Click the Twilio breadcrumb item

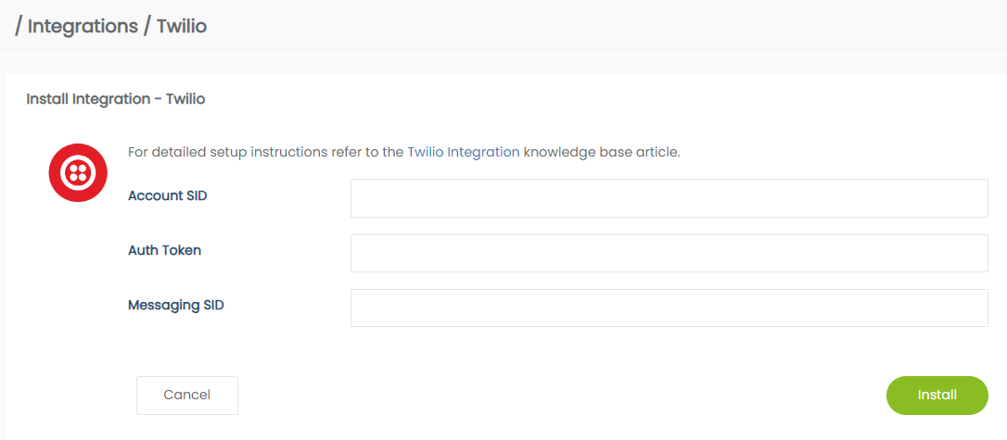point(181,26)
